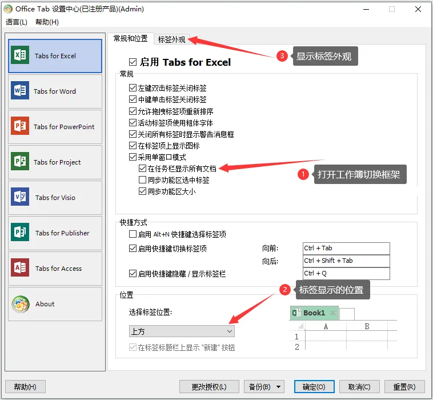Select the Tabs for Visio icon

tap(20, 197)
